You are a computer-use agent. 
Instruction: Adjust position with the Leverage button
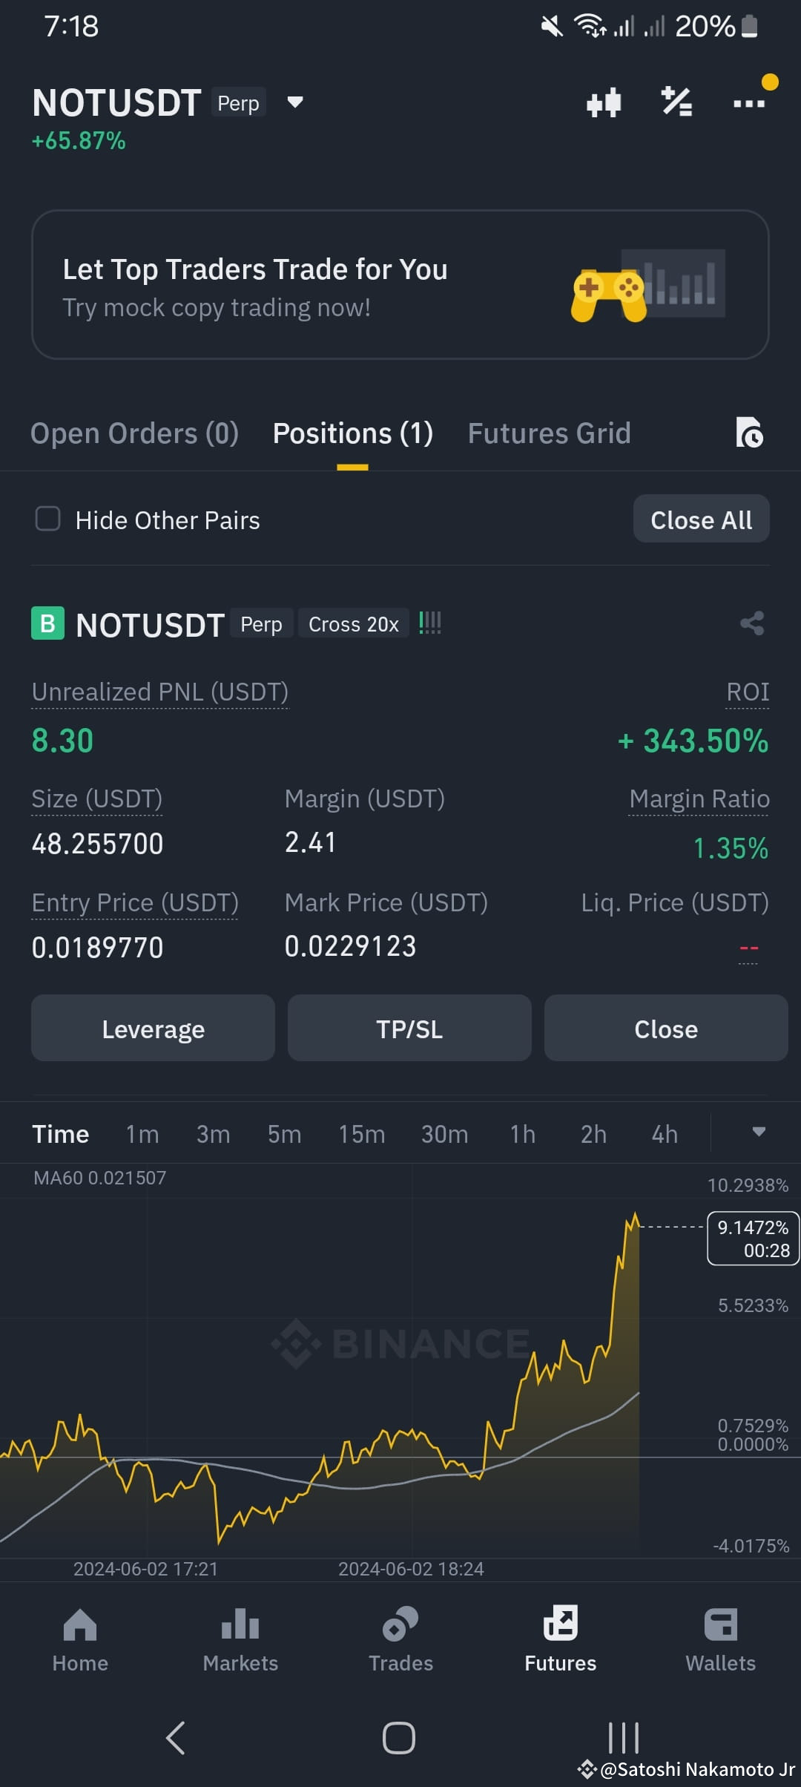[153, 1028]
